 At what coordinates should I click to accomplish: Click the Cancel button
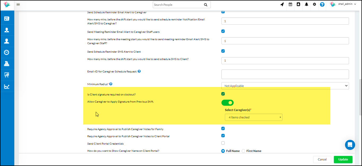tap(322, 159)
